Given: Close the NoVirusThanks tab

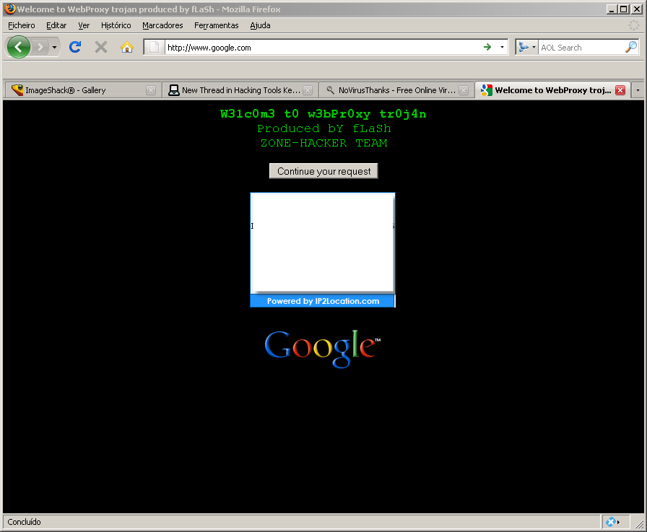Looking at the screenshot, I should click(x=464, y=90).
